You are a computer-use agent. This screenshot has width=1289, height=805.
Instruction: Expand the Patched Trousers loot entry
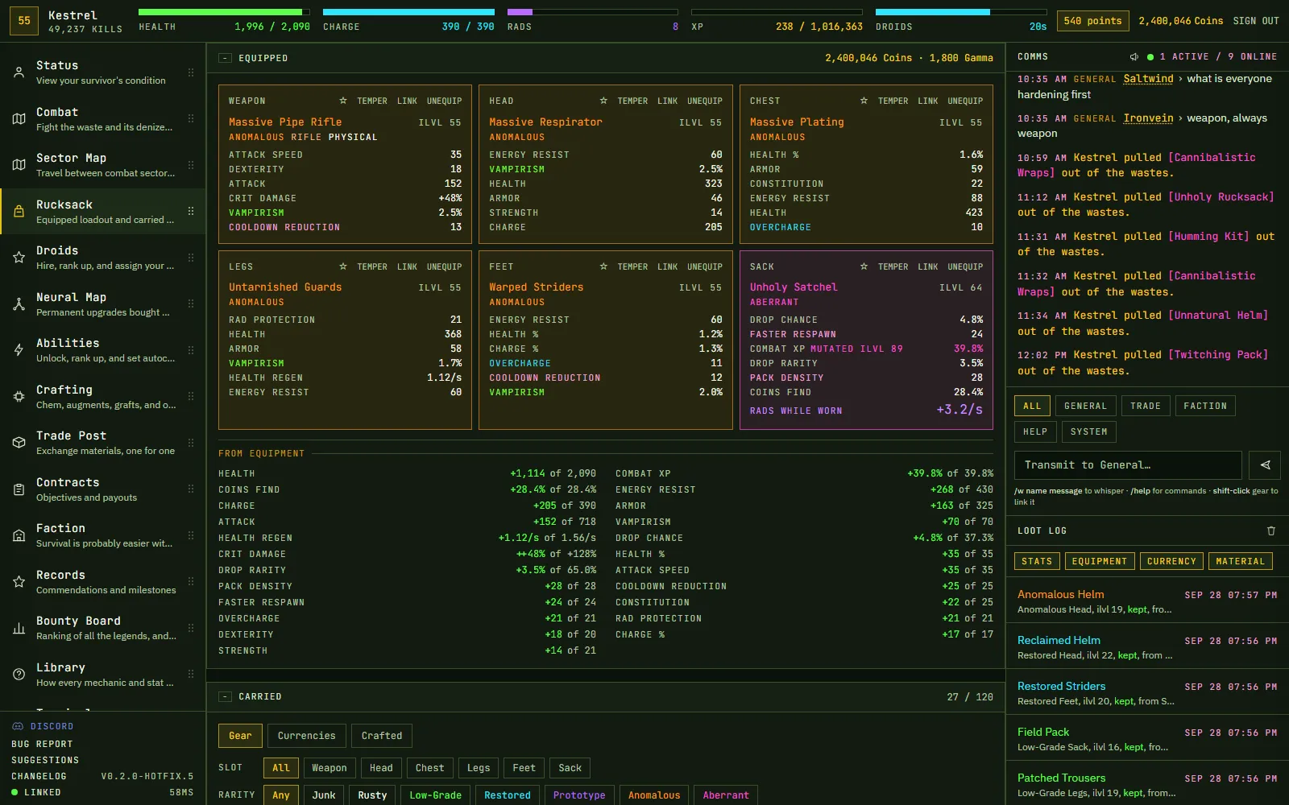click(x=1147, y=785)
